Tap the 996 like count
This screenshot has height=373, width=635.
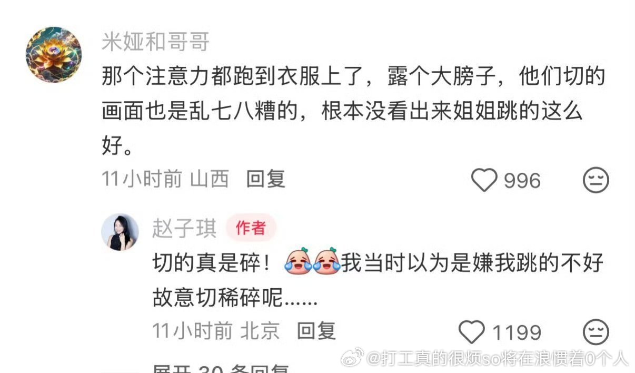522,181
